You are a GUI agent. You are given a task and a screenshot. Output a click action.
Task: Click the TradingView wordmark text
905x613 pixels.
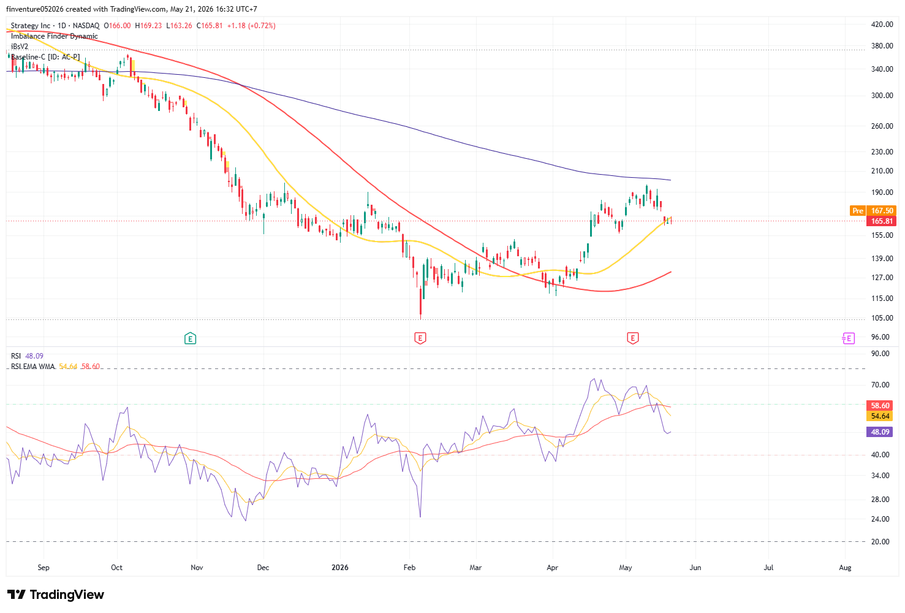pyautogui.click(x=67, y=595)
